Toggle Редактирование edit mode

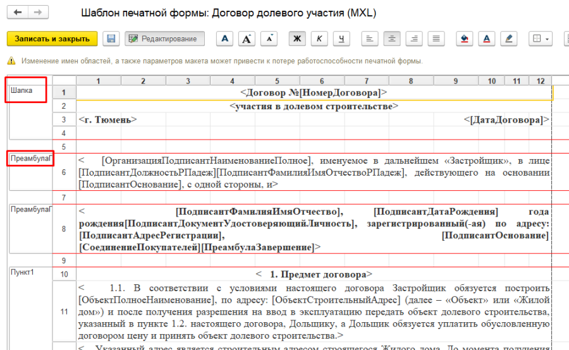164,39
